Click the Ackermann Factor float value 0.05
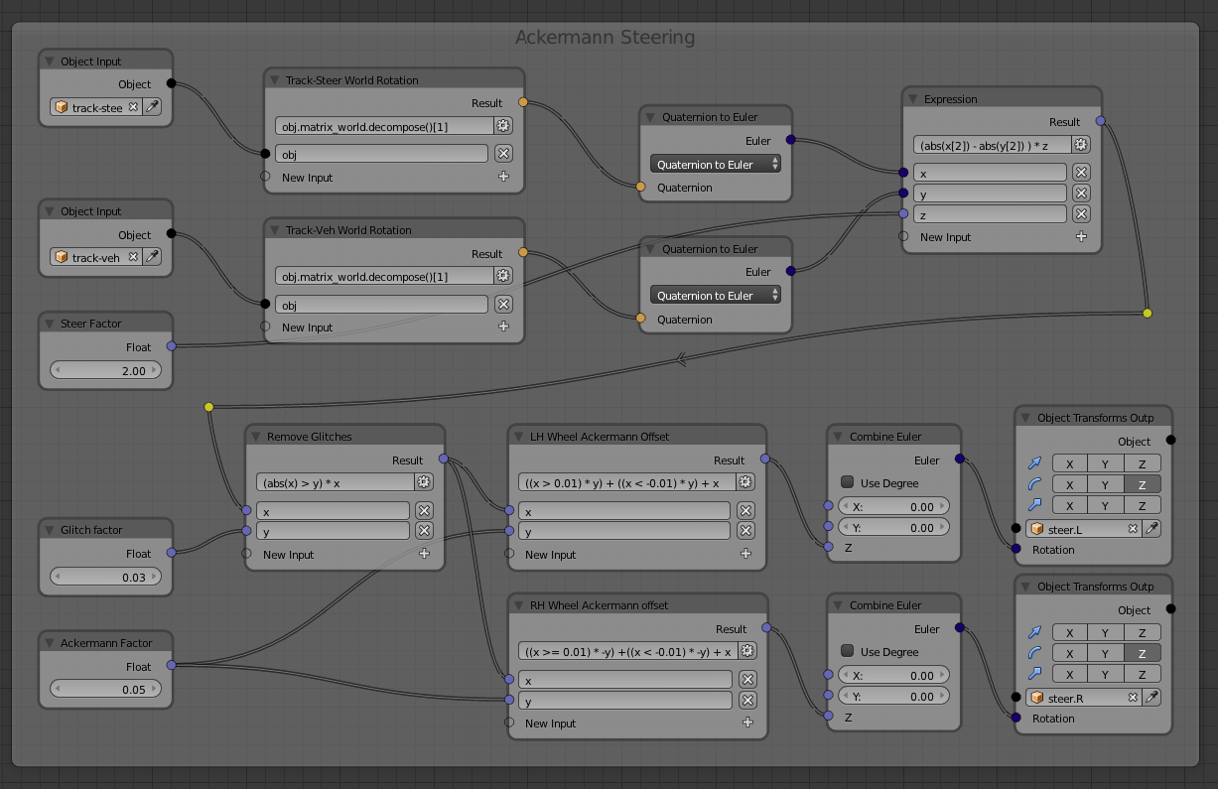 click(x=106, y=689)
